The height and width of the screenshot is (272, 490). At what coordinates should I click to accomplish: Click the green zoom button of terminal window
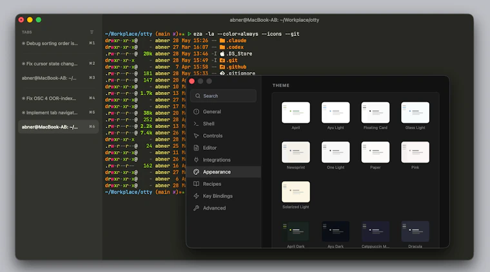click(39, 20)
